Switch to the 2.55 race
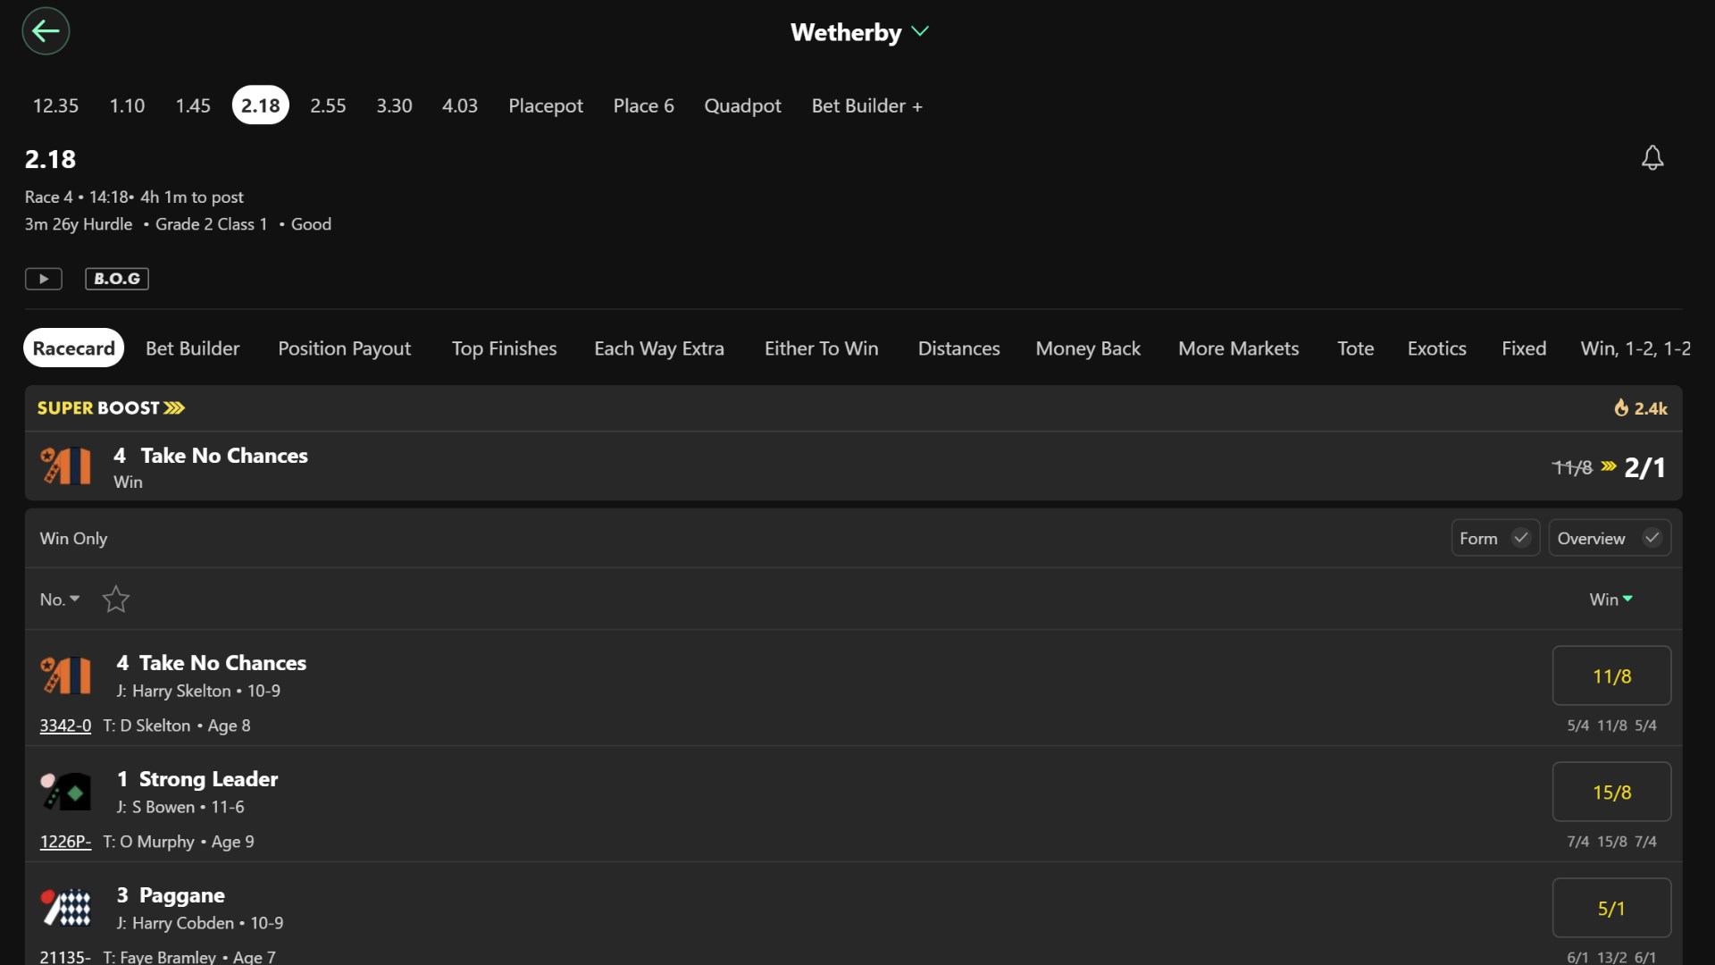 [328, 105]
